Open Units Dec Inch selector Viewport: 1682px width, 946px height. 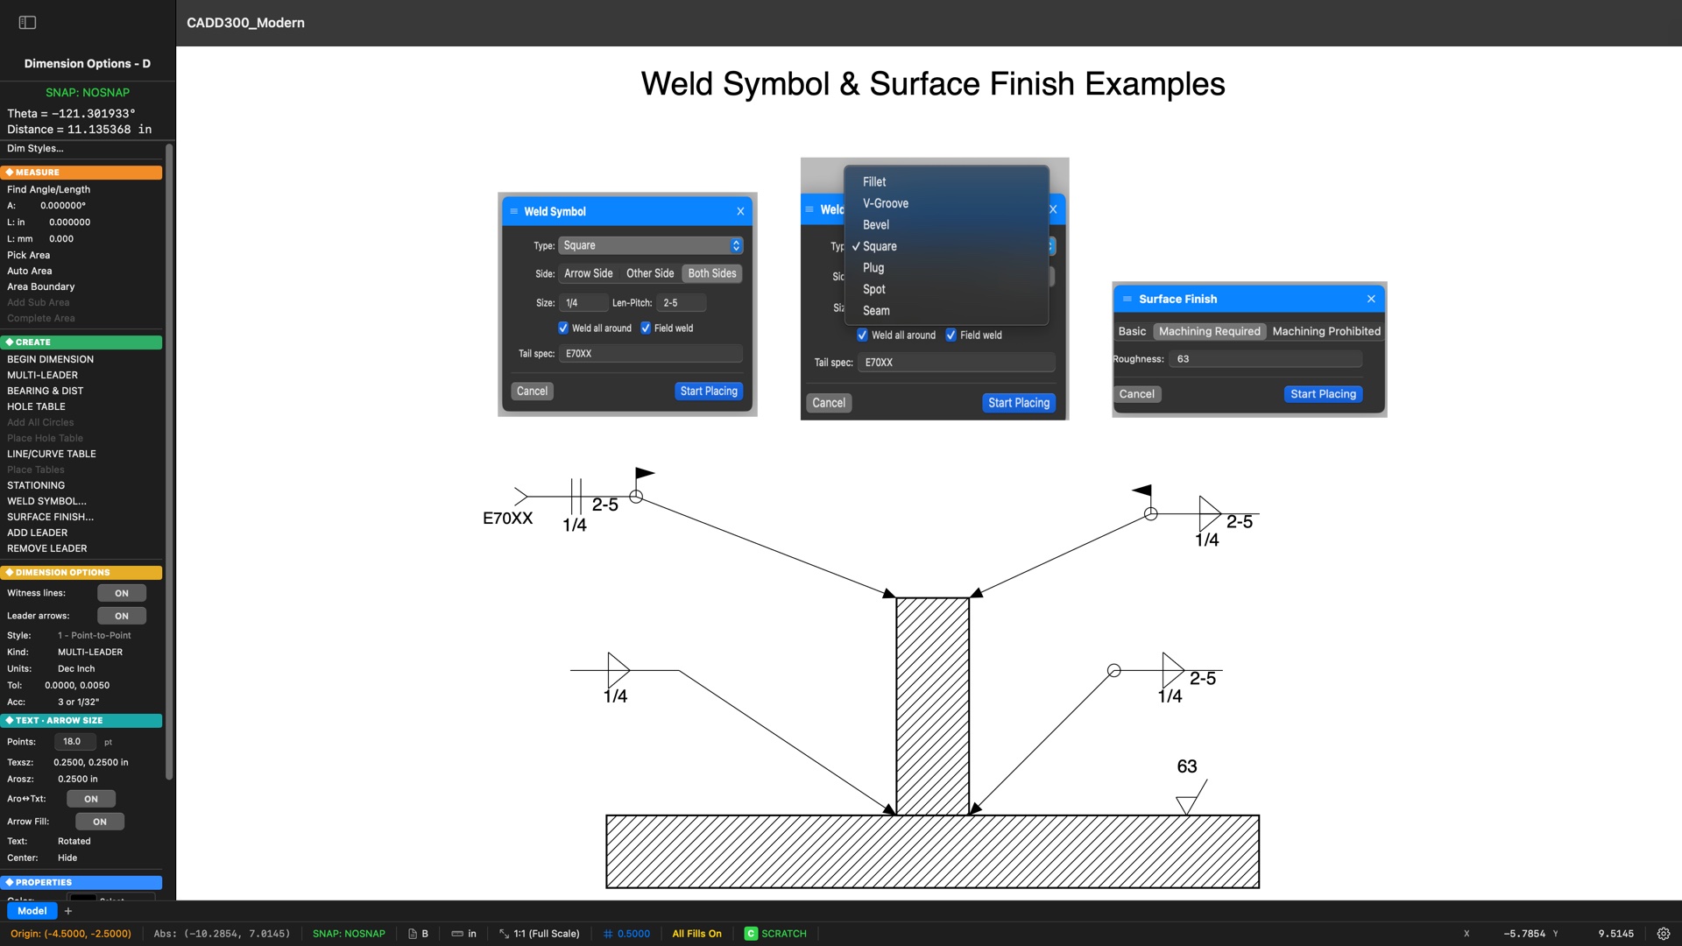click(76, 669)
